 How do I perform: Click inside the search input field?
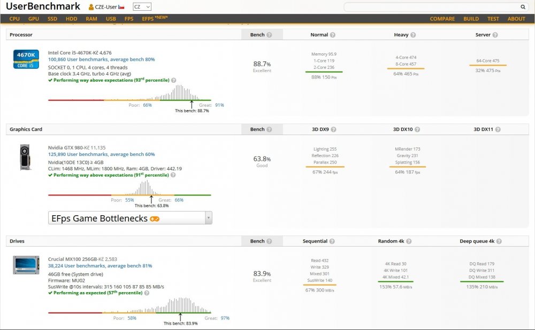432,7
